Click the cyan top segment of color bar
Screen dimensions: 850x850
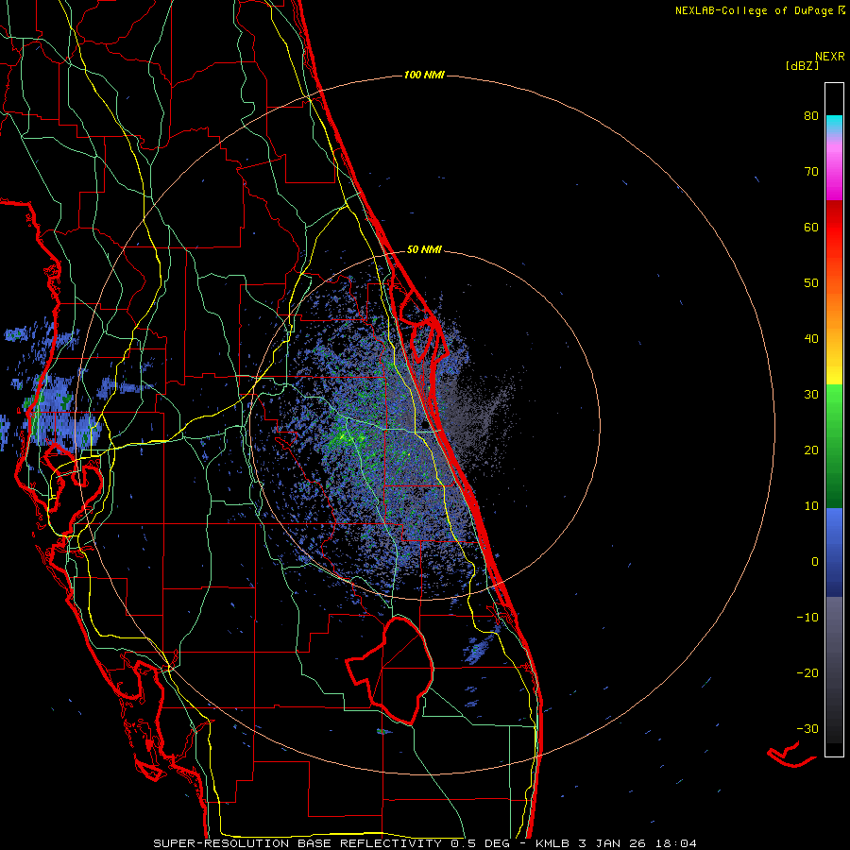834,124
